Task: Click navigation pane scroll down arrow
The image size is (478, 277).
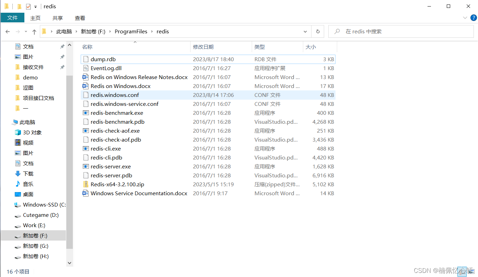Action: pyautogui.click(x=70, y=263)
